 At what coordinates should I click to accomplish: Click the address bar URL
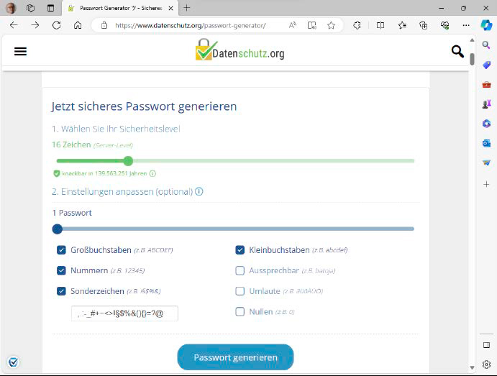click(x=191, y=25)
